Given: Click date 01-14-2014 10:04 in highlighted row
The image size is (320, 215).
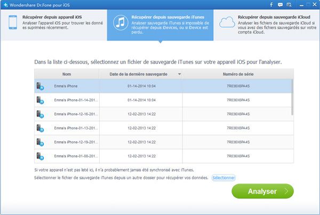Looking at the screenshot, I should point(141,86).
